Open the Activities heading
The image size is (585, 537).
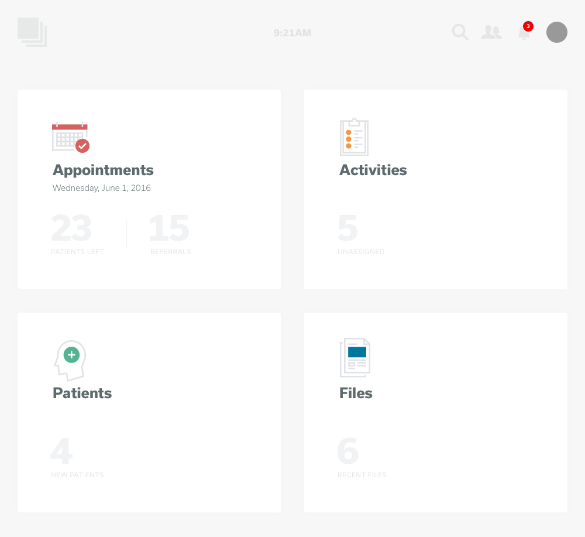[x=373, y=170]
